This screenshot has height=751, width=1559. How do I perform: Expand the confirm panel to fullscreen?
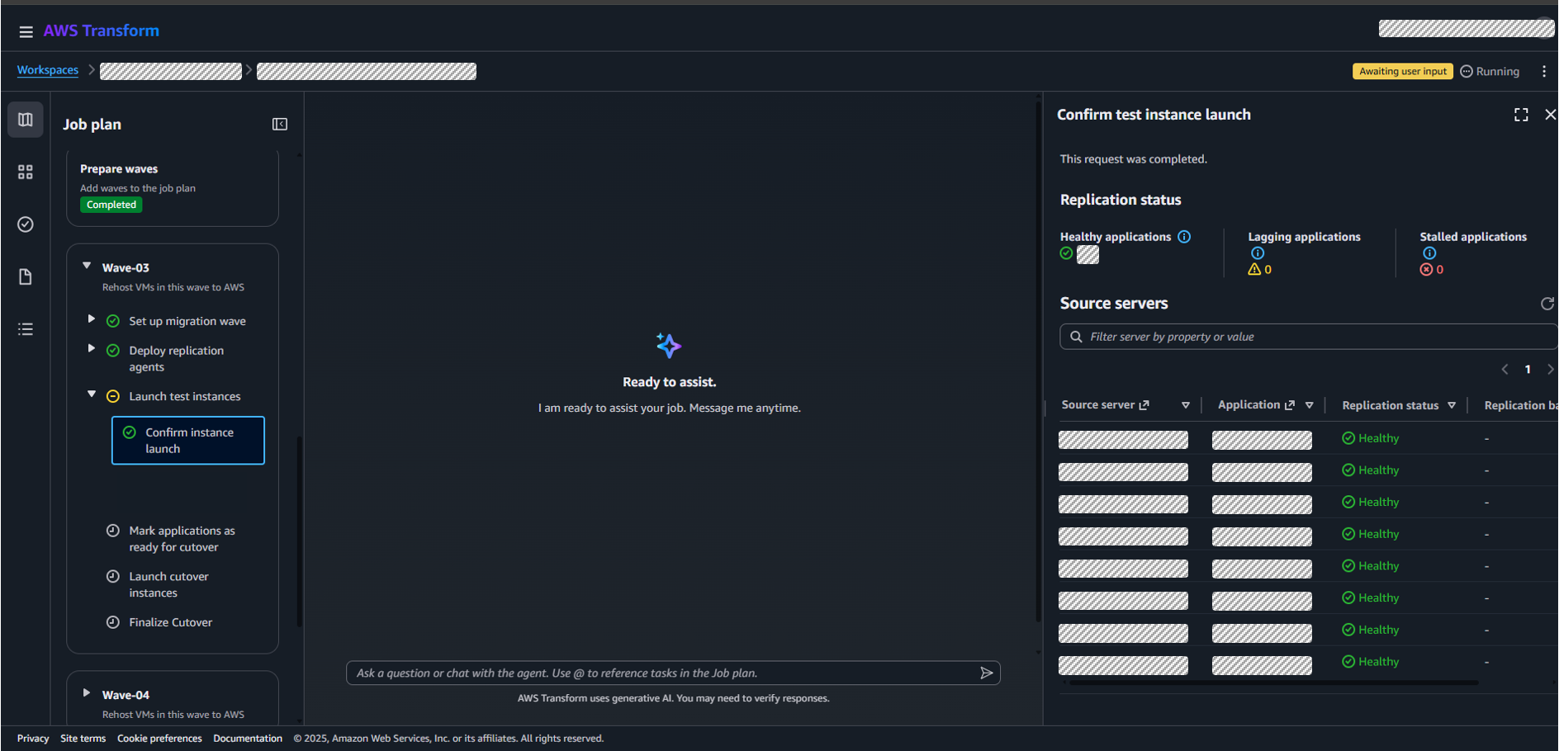(x=1521, y=115)
